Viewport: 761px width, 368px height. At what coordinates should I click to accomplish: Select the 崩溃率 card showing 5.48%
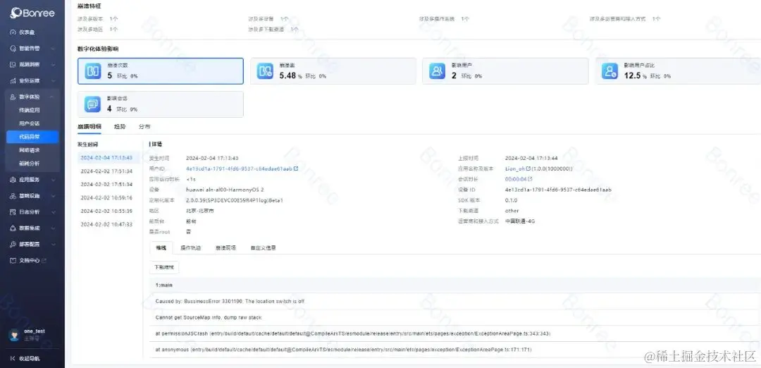click(x=333, y=71)
